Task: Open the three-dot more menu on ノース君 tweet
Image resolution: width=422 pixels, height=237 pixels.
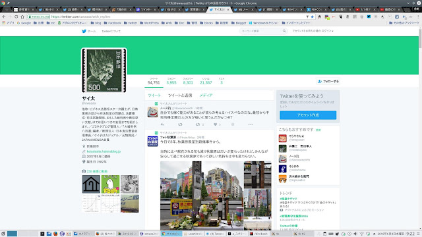Action: pyautogui.click(x=251, y=124)
